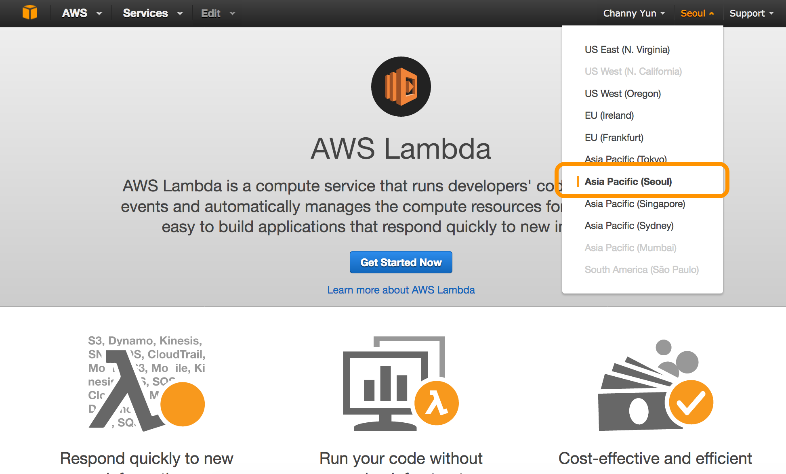Click the AWS Lambda service icon
Screen dimensions: 786x474
pos(401,86)
